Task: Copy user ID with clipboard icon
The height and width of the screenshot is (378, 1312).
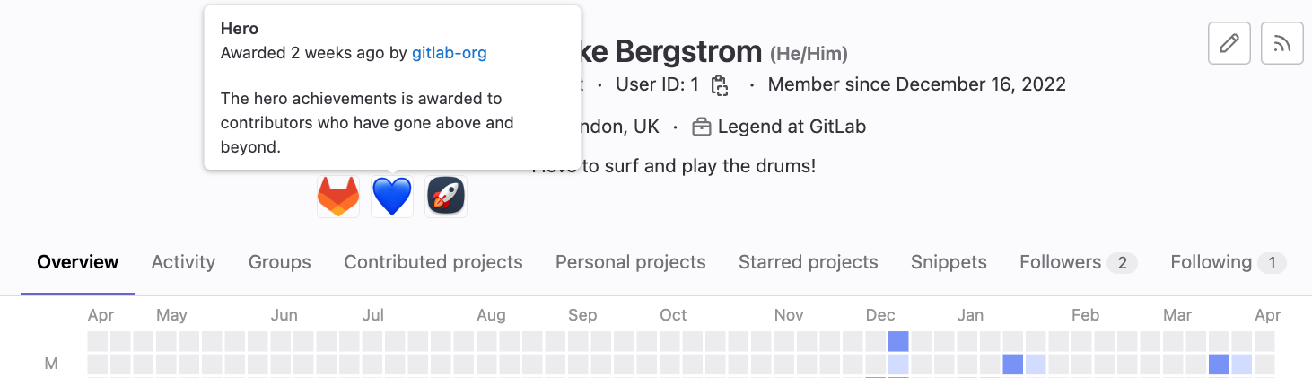Action: pos(719,85)
